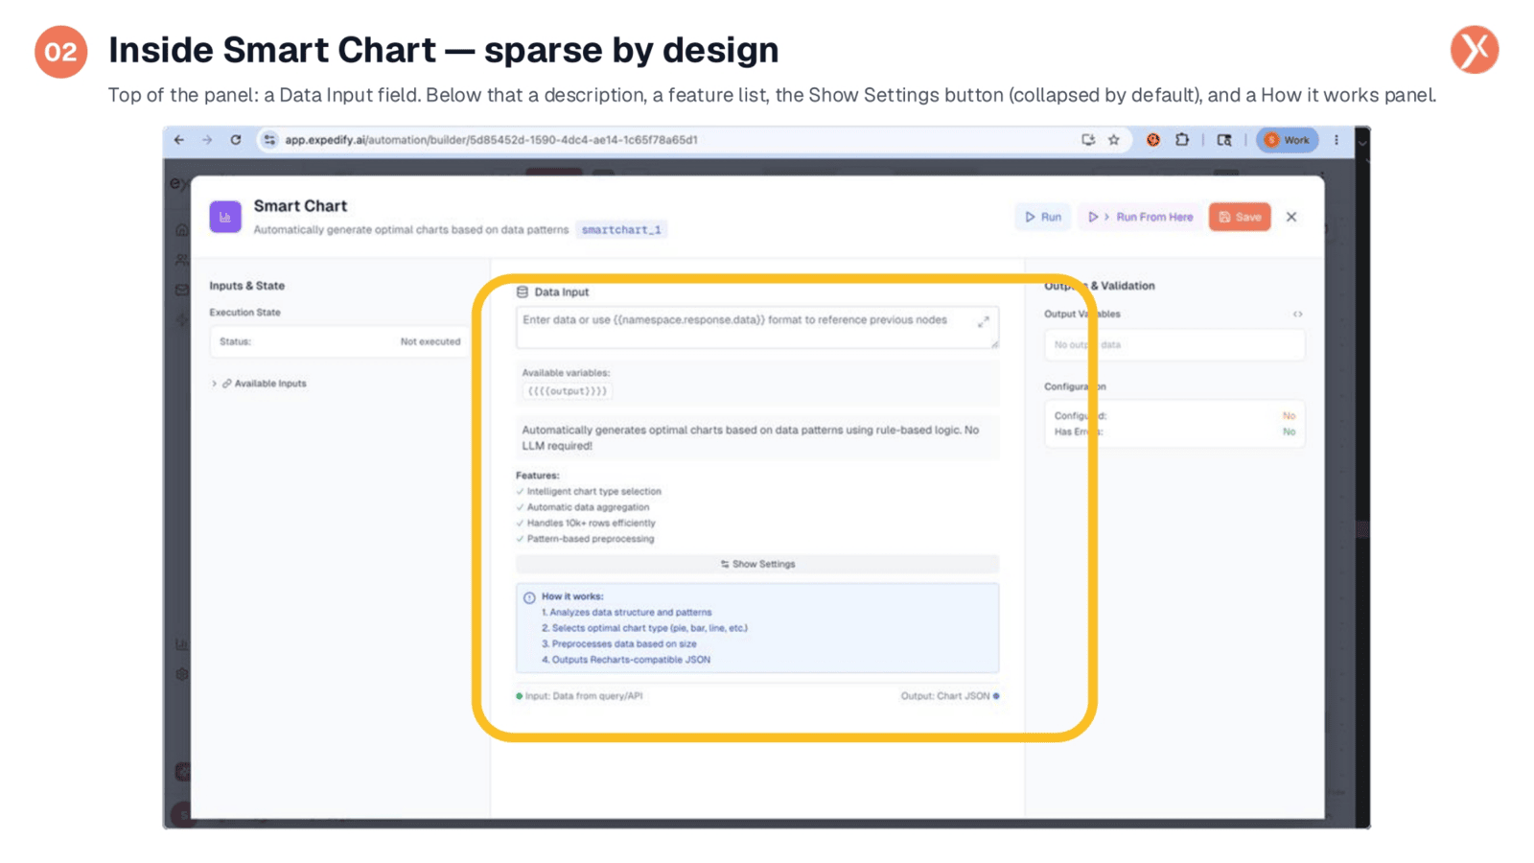The height and width of the screenshot is (863, 1534).
Task: Click the Expedify X logo on slide
Action: click(x=1475, y=50)
